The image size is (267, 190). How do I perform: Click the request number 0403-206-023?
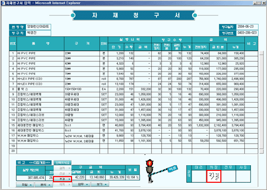point(247,33)
